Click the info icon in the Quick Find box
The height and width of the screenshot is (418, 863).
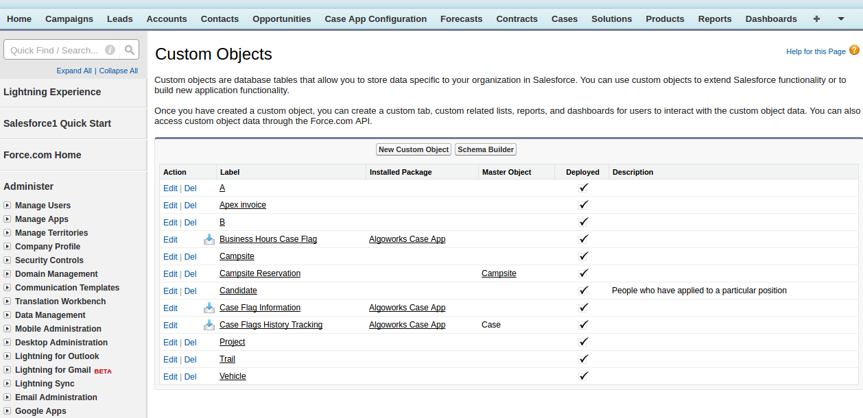110,50
